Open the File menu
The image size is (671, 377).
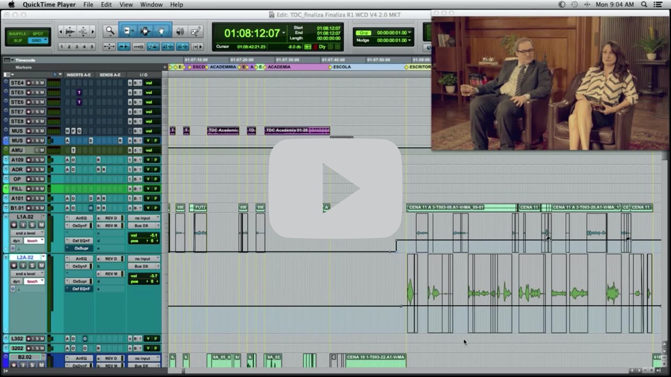[x=88, y=5]
